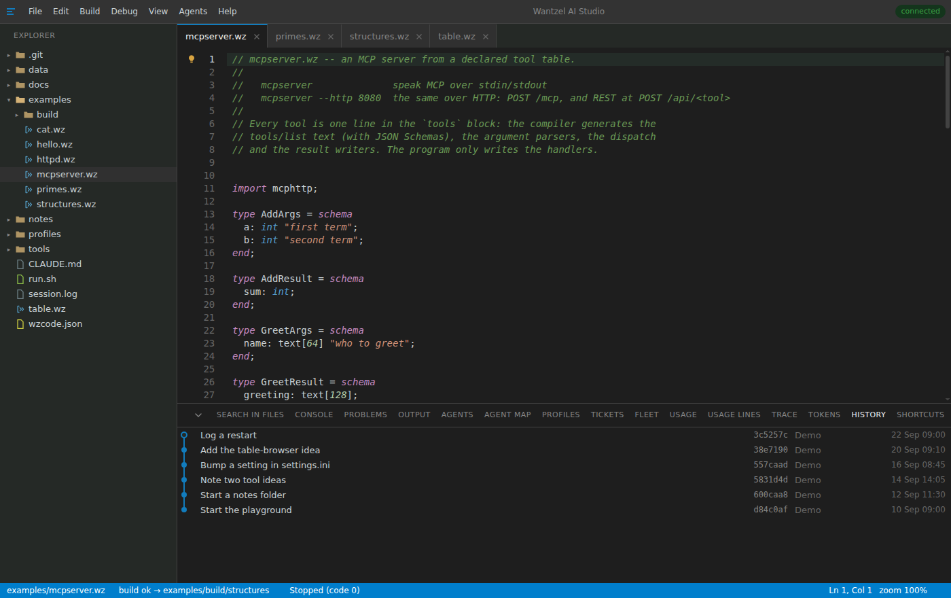This screenshot has width=951, height=598.
Task: Expand the profiles folder
Action: click(9, 234)
